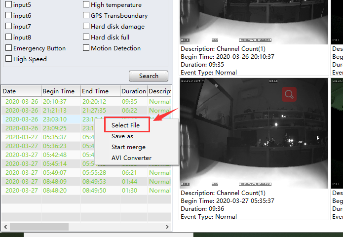Click the red magnifier icon on thumbnail
Screen dimensions: 343x237
[x=289, y=94]
